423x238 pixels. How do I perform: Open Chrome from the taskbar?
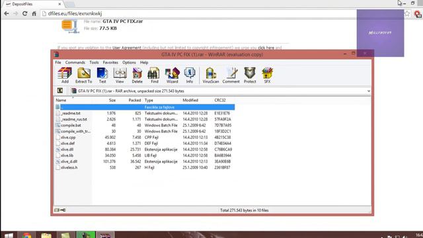click(26, 235)
